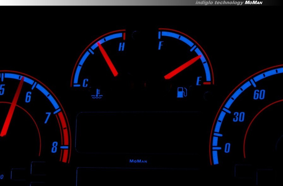The height and width of the screenshot is (186, 283).
Task: Click the indiglo technology MoMan header text
Action: point(229,3)
